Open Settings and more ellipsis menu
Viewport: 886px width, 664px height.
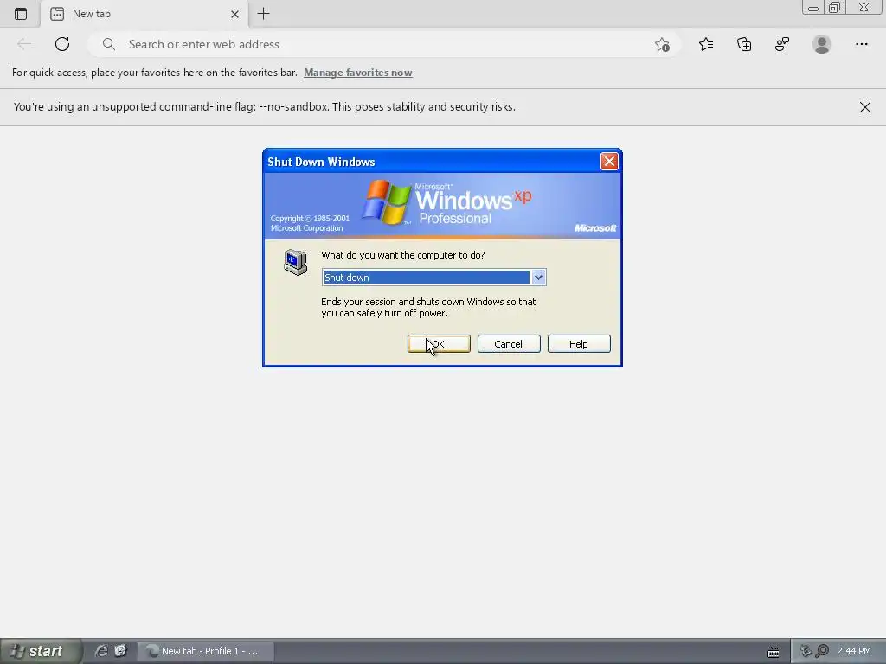tap(861, 44)
